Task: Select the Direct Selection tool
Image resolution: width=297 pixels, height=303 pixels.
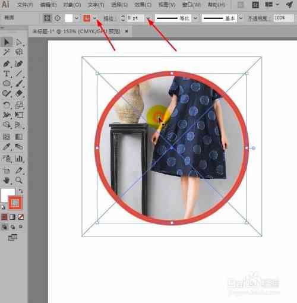Action: pos(19,42)
